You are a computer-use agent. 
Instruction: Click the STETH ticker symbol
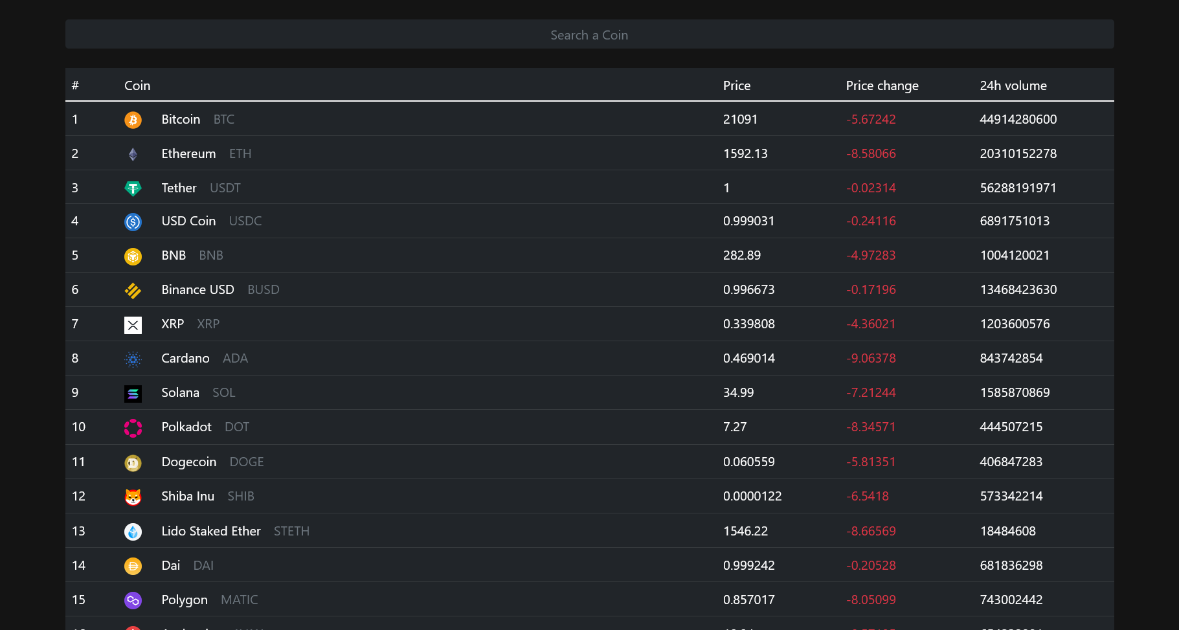[x=291, y=531]
